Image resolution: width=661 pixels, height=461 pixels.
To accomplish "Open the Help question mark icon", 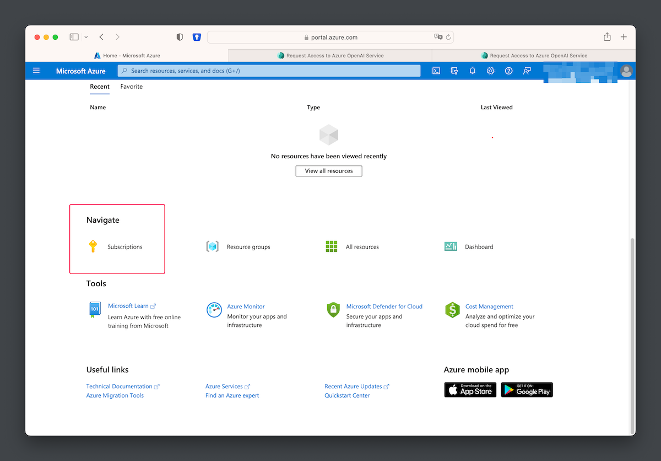I will tap(509, 71).
